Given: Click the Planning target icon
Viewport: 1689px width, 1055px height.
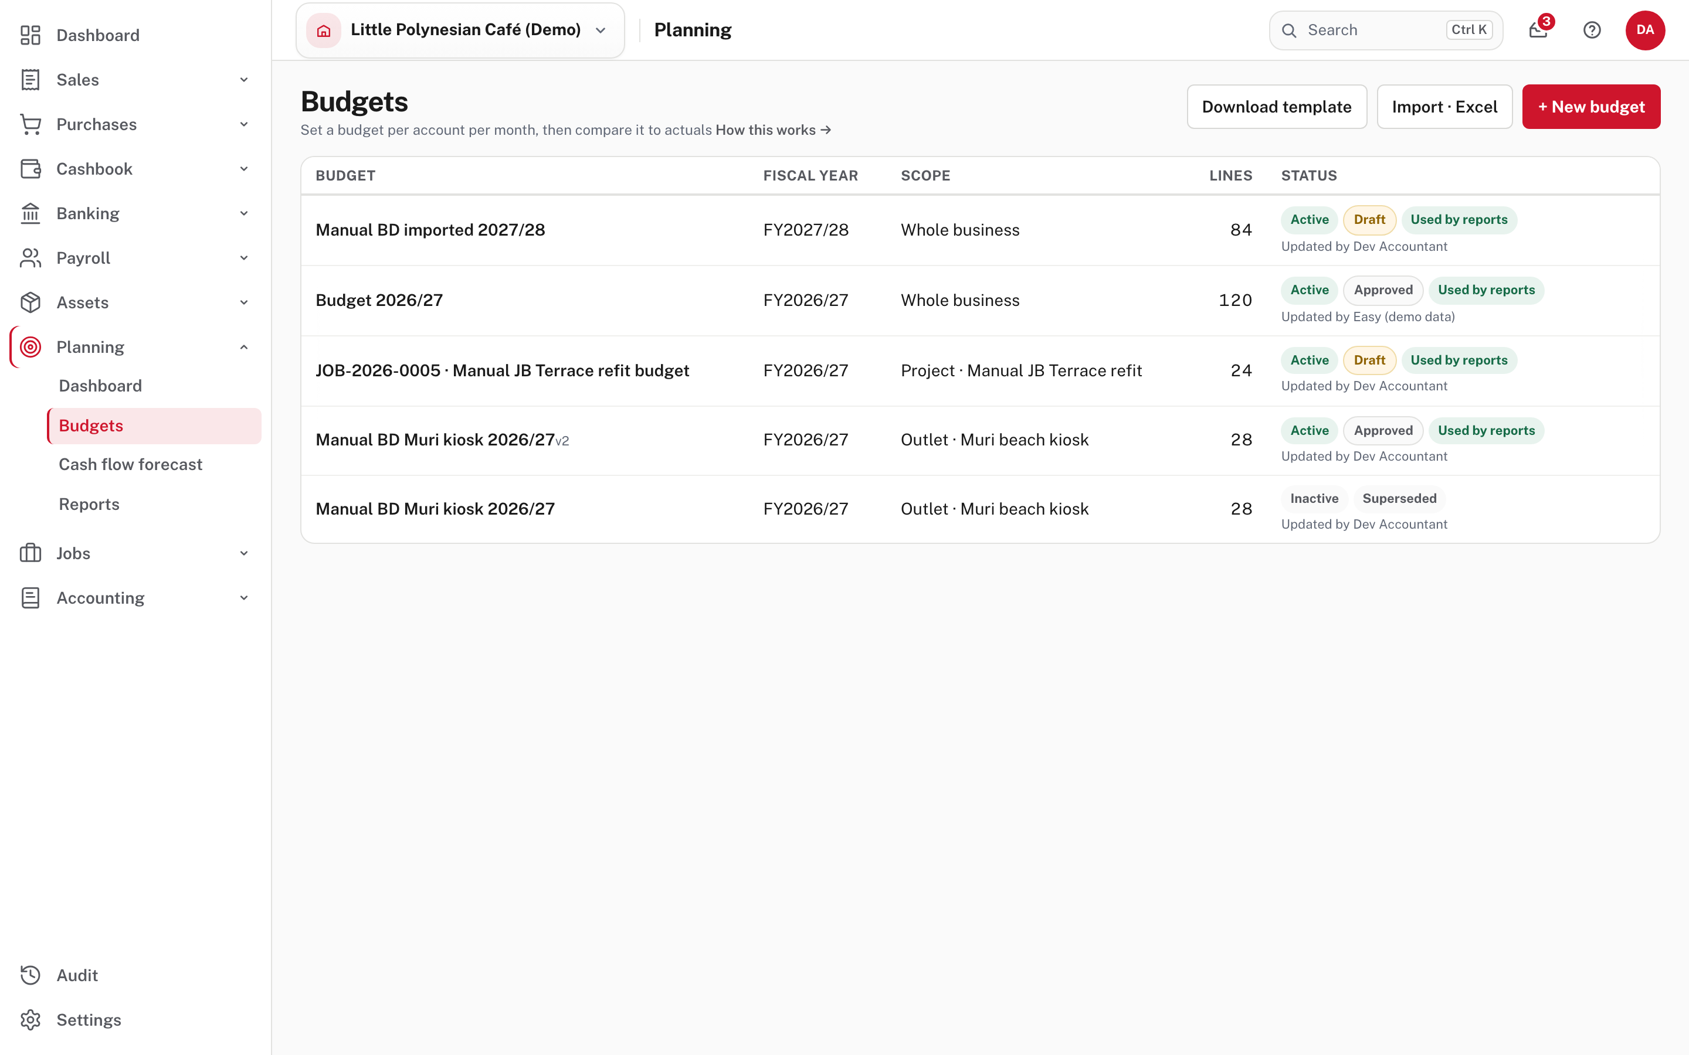Looking at the screenshot, I should (30, 347).
